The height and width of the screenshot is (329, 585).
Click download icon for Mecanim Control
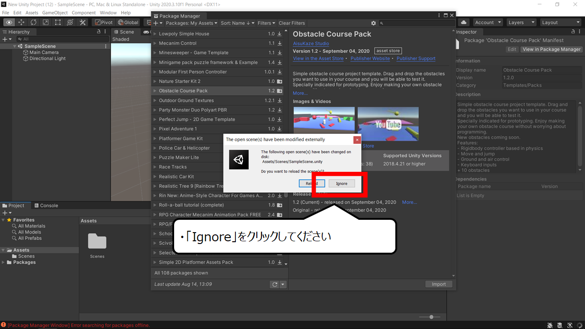pyautogui.click(x=280, y=43)
